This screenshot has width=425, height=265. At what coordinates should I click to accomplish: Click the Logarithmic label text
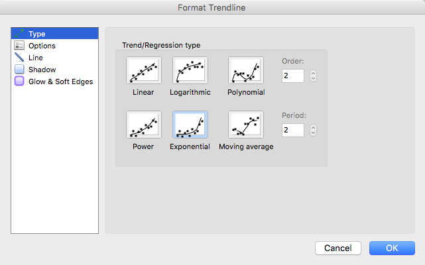click(x=190, y=92)
